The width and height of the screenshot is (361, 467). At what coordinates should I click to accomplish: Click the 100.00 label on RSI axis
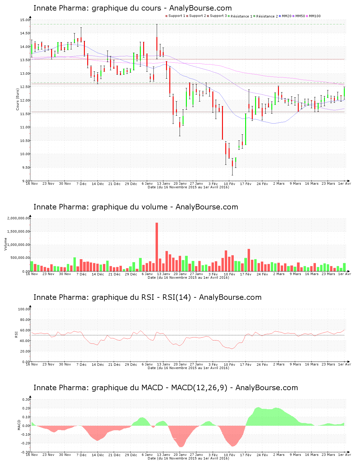coord(24,309)
